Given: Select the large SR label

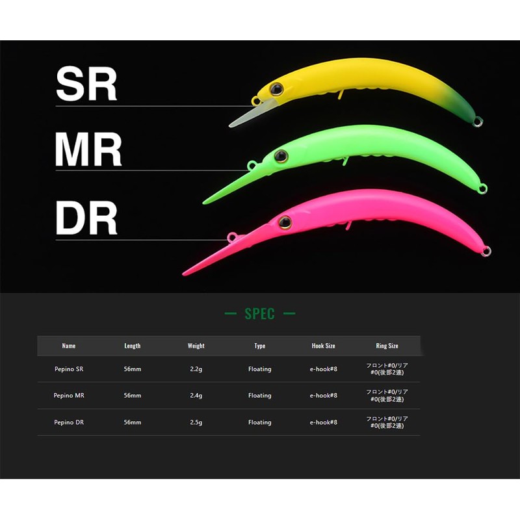Looking at the screenshot, I should (86, 84).
